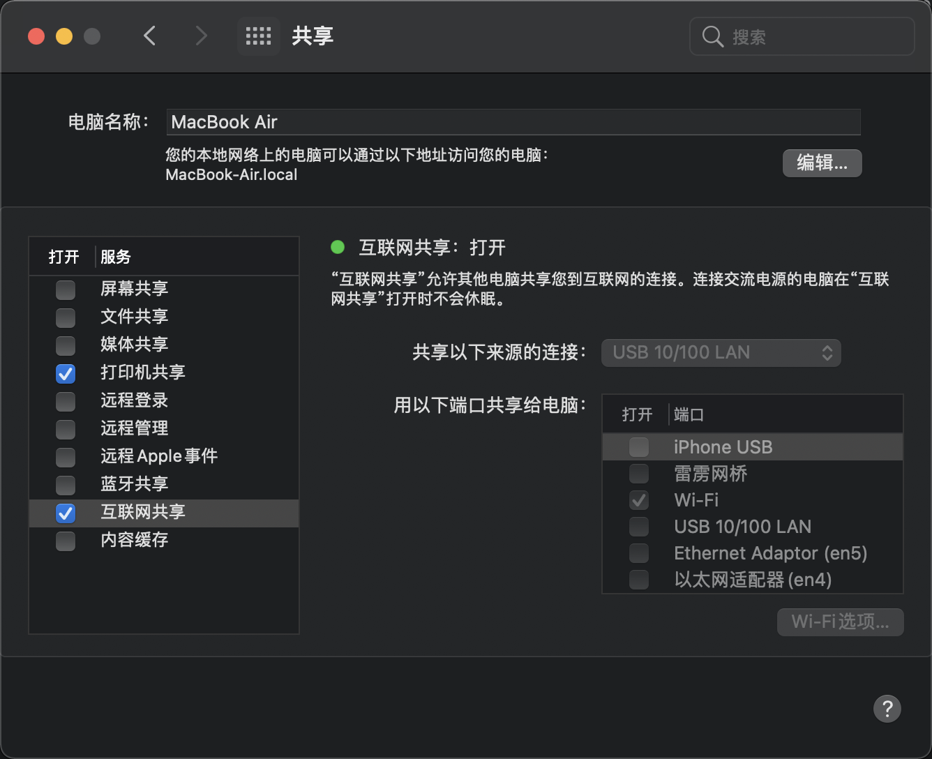
Task: Uncheck the 打印机共享 service checkbox
Action: (66, 373)
